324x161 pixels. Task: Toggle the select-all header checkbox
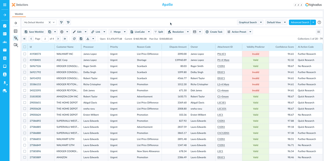[25, 47]
